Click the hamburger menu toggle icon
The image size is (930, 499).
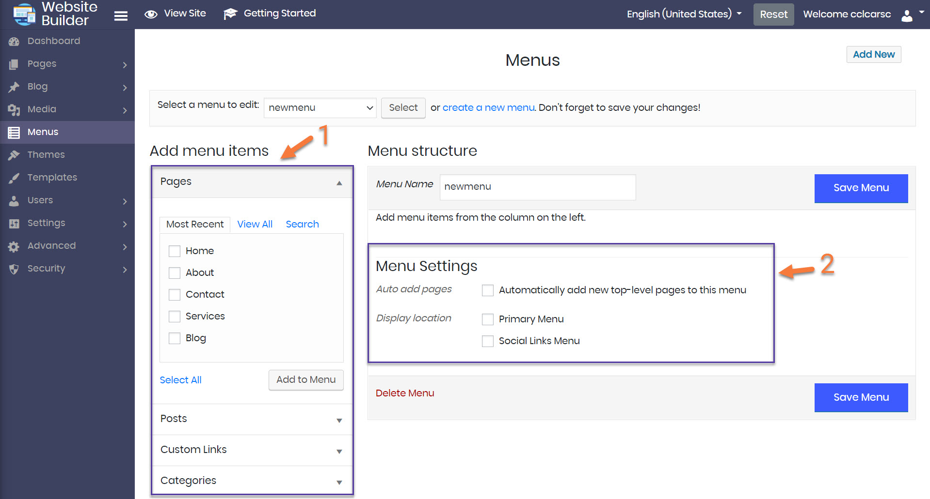[121, 16]
